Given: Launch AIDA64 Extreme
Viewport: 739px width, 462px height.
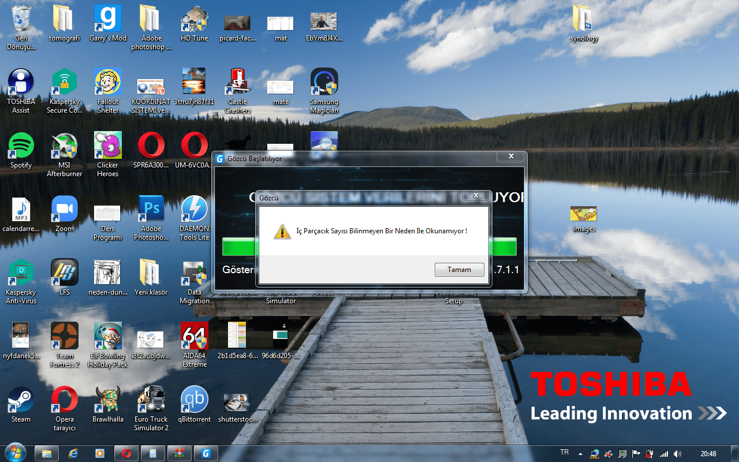Looking at the screenshot, I should point(195,345).
